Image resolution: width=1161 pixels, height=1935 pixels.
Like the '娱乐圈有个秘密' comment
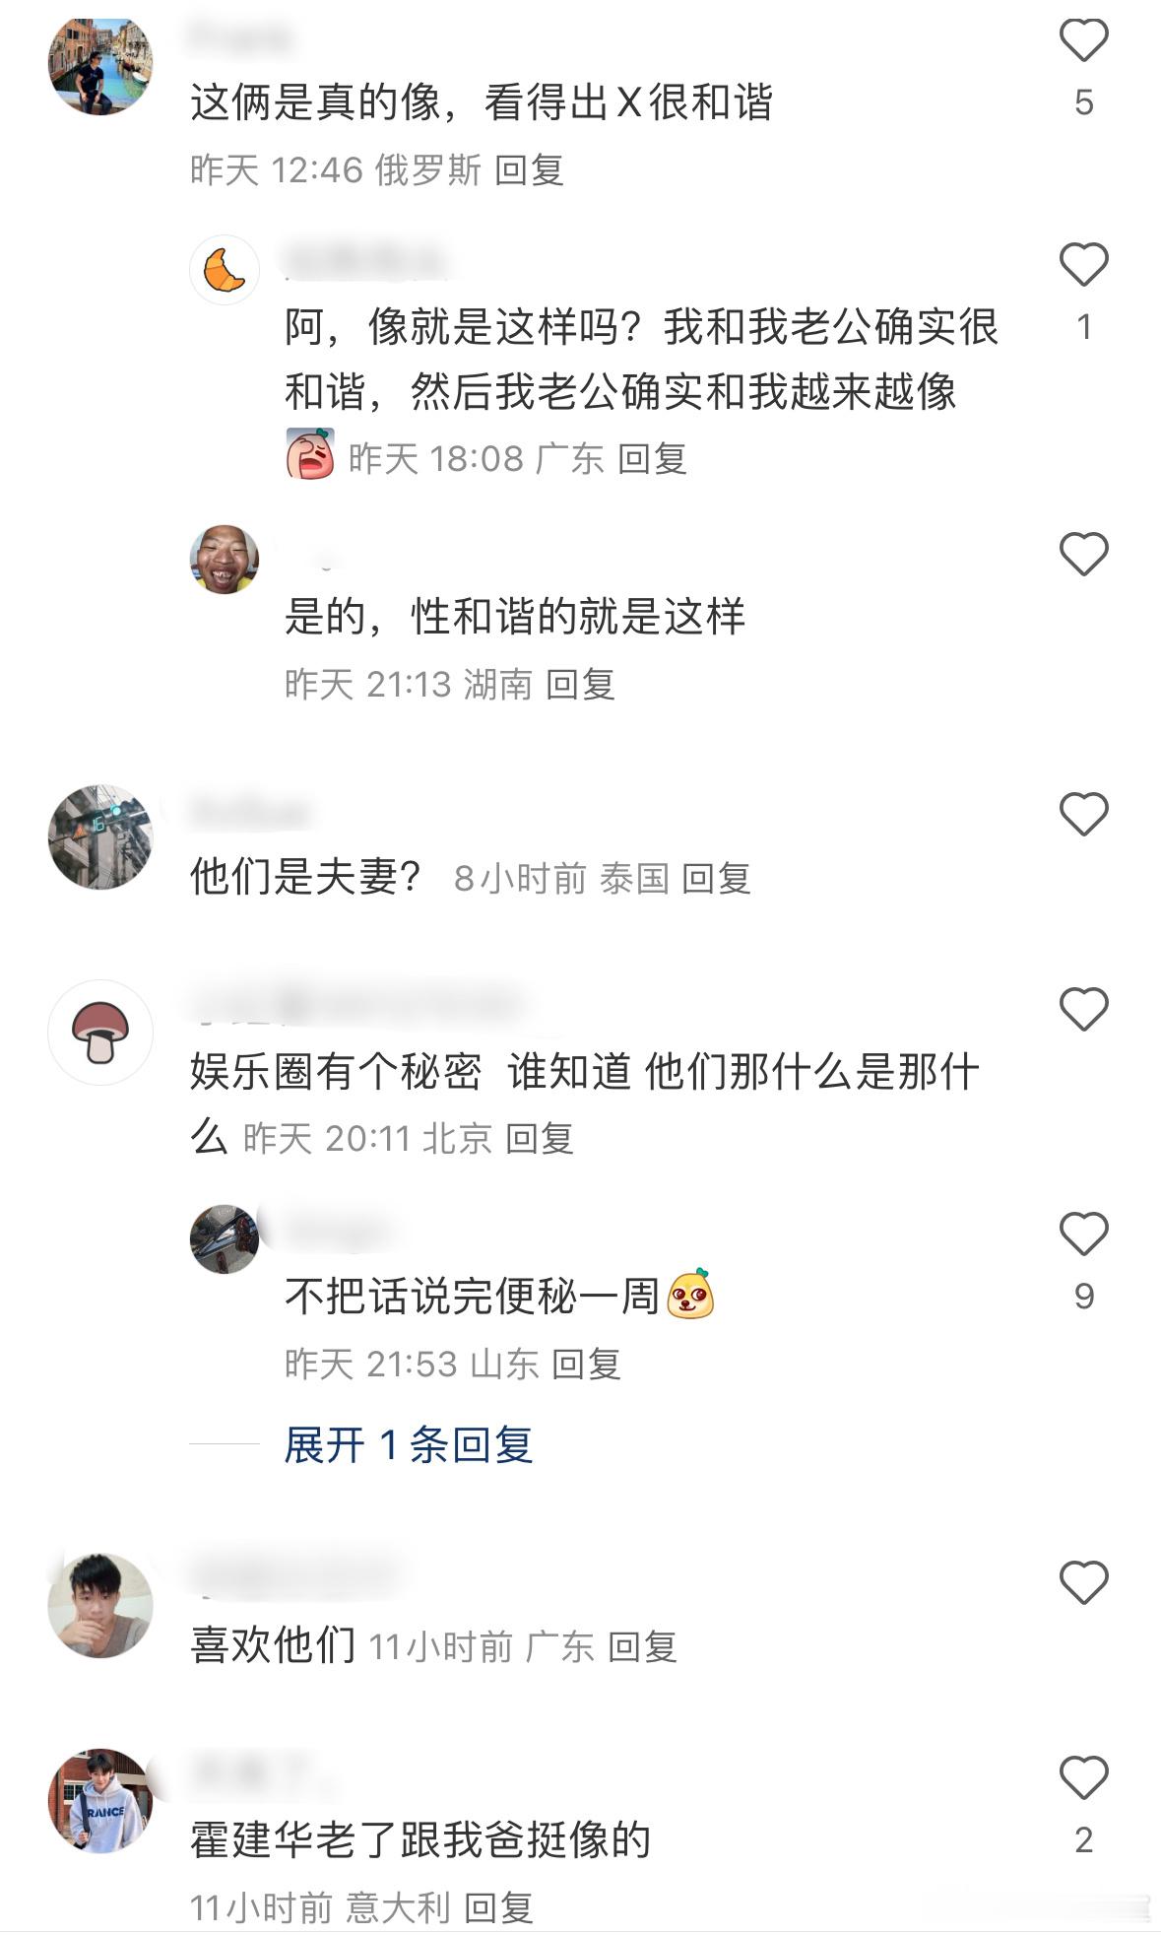[1083, 1010]
